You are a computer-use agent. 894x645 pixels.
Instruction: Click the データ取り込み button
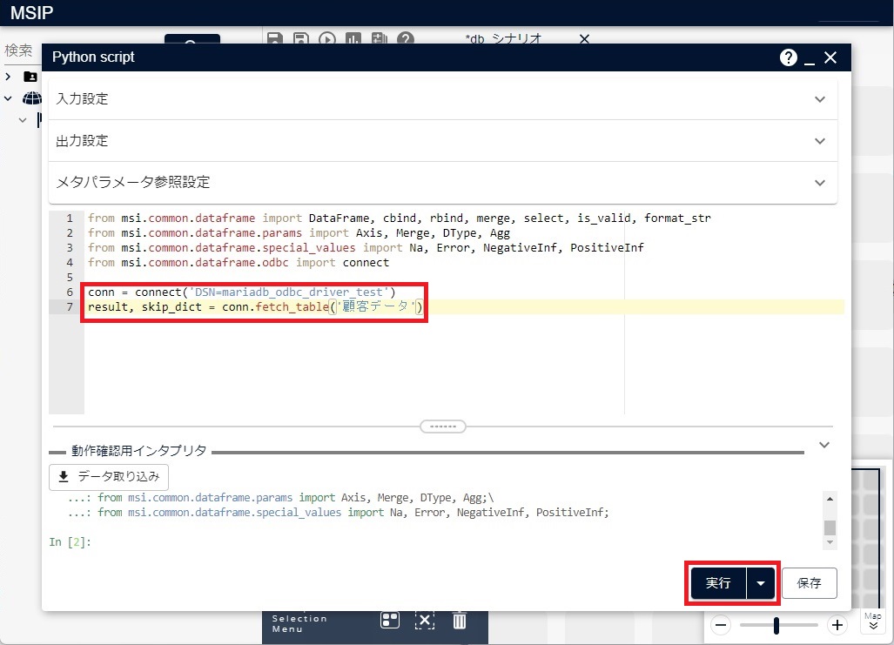point(109,477)
